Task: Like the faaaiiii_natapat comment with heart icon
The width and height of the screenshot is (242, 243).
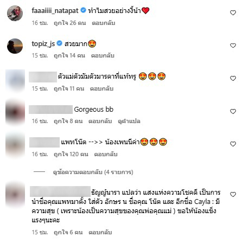Action: pos(233,12)
